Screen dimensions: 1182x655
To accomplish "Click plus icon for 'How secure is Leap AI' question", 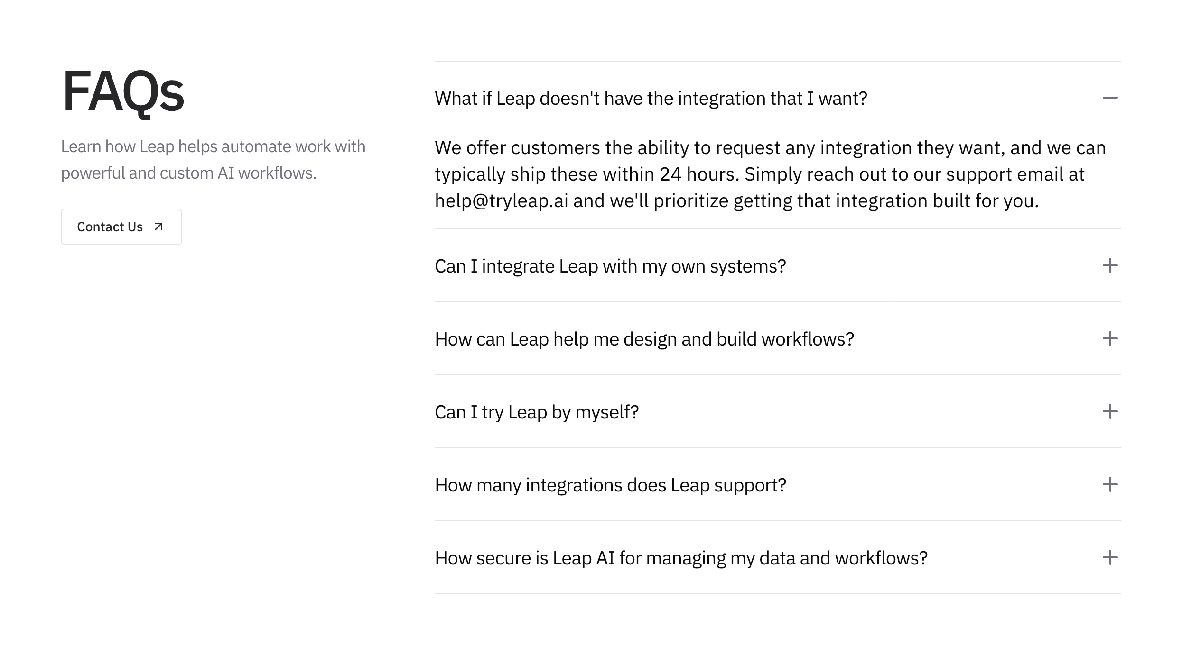I will [x=1110, y=558].
